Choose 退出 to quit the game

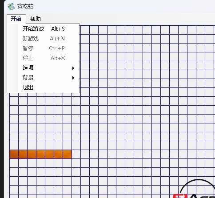pyautogui.click(x=43, y=87)
